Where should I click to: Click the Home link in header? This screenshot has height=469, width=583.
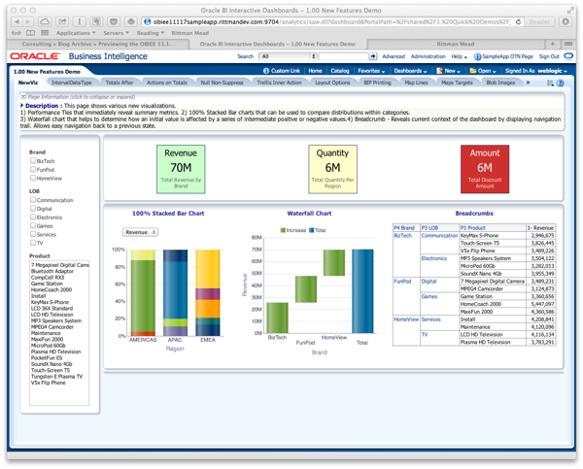[315, 71]
